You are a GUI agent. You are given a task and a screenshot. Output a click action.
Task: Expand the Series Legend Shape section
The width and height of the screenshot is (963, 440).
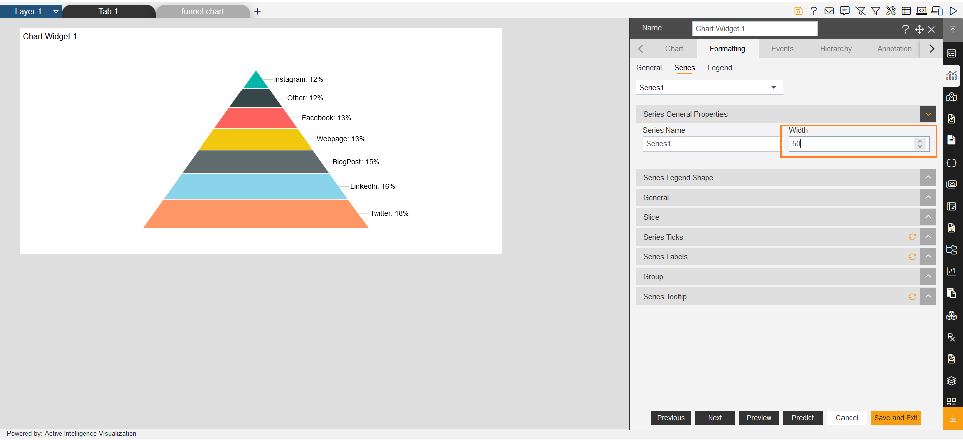point(928,177)
